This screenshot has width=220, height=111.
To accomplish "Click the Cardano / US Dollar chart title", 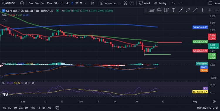I will (x=29, y=11).
